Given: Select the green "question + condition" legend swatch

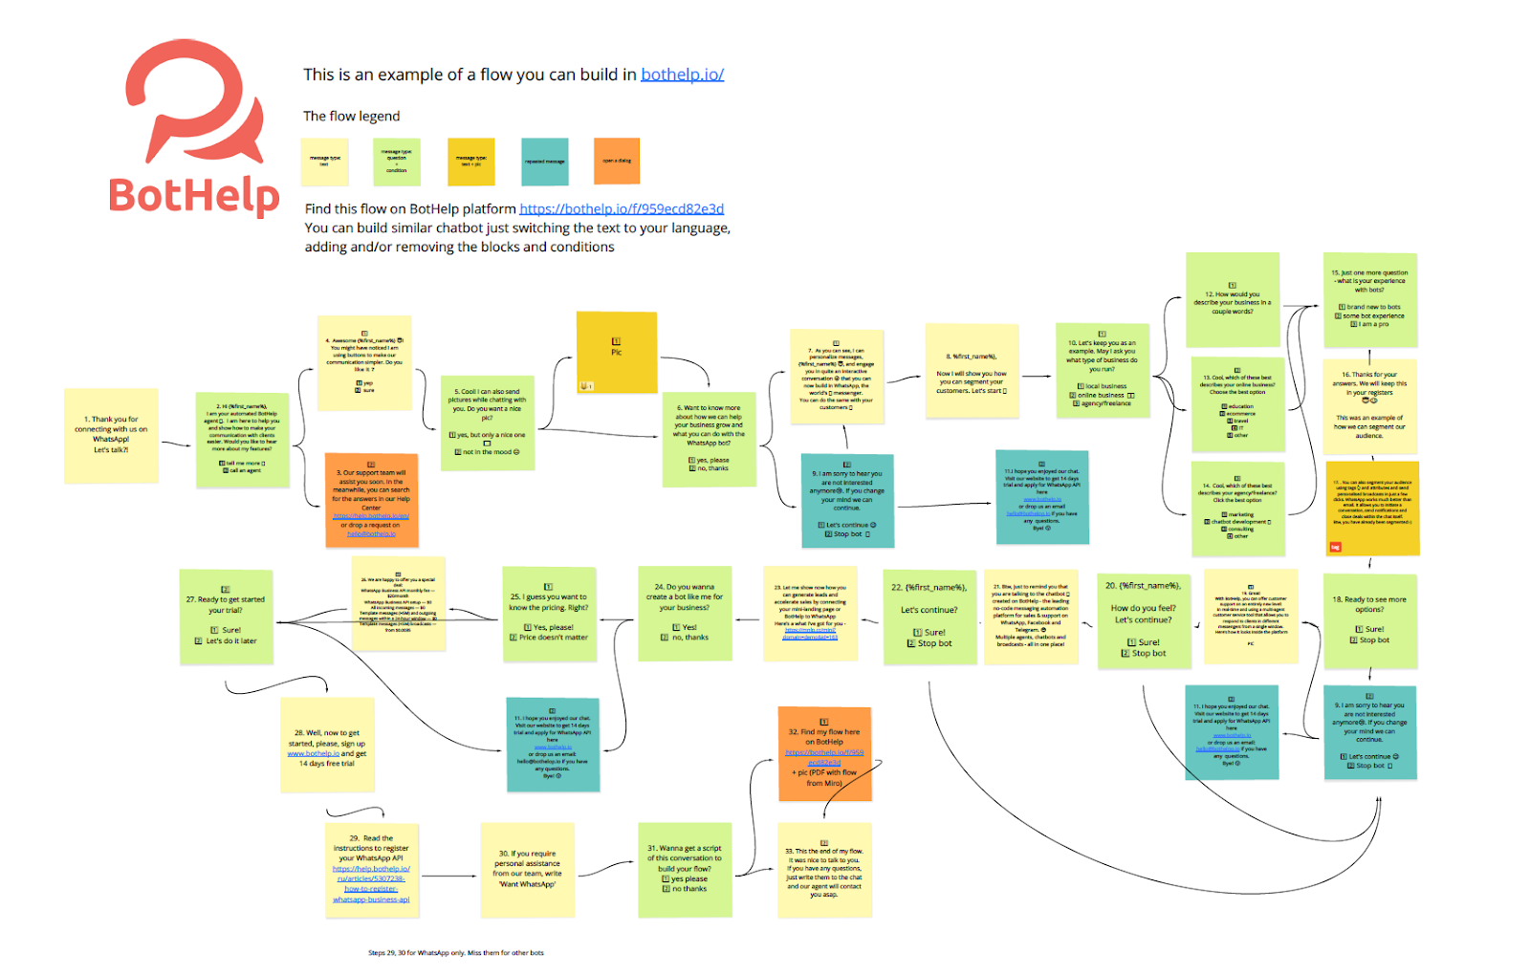Looking at the screenshot, I should 396,162.
